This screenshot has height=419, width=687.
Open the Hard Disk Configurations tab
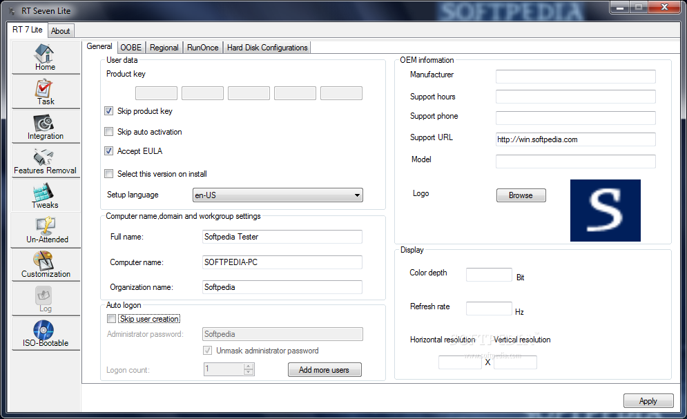[x=267, y=48]
